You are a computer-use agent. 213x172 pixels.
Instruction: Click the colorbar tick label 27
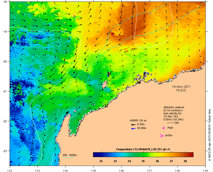pyautogui.click(x=171, y=161)
